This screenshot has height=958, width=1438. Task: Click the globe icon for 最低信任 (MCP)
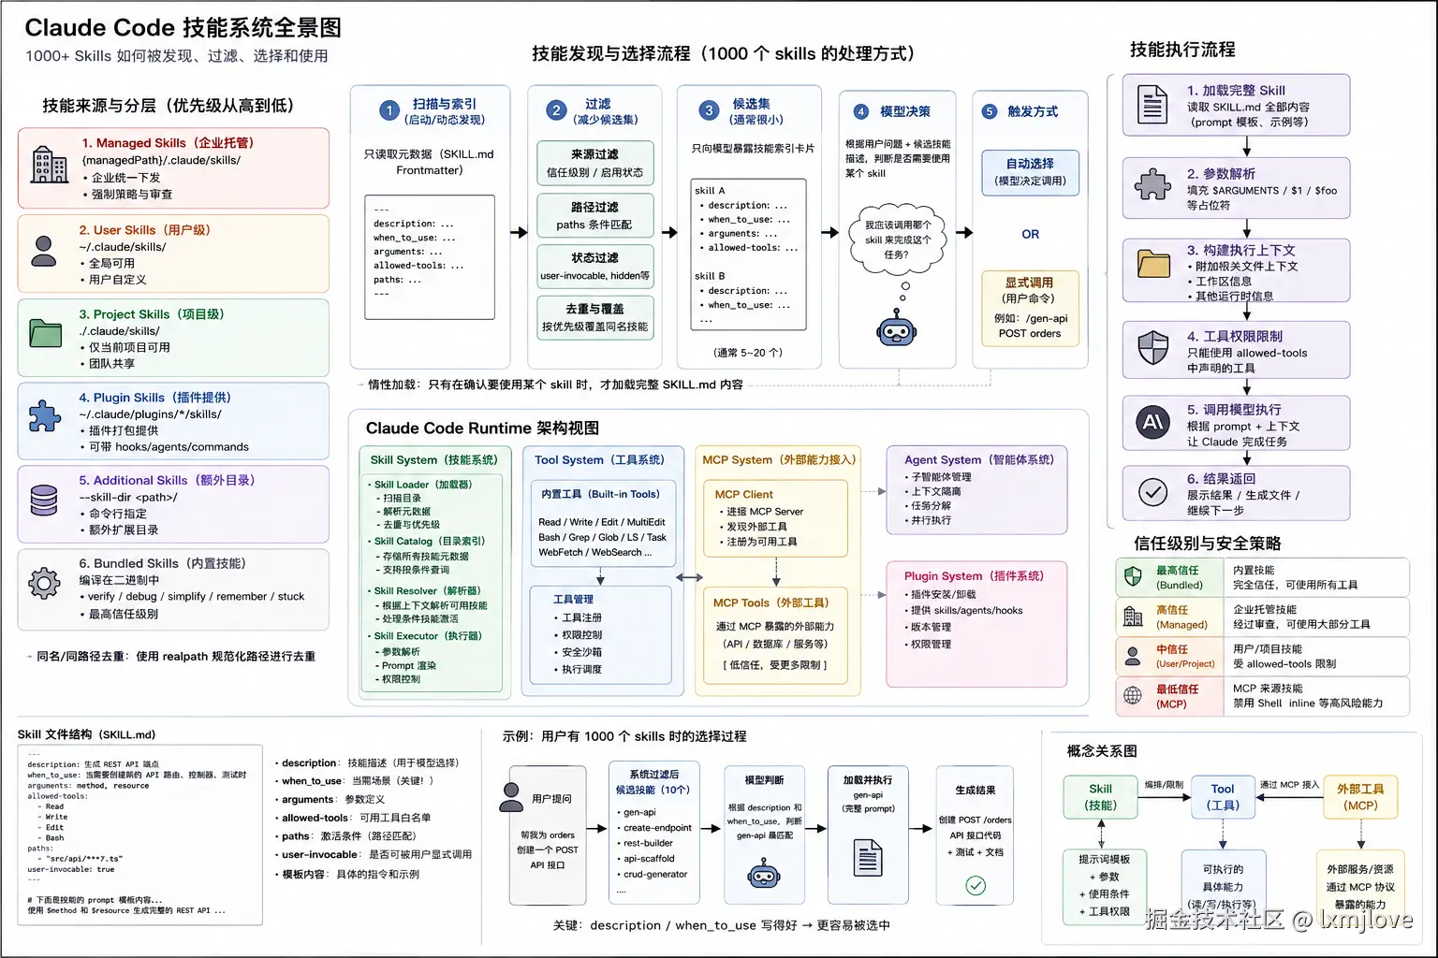[1133, 695]
